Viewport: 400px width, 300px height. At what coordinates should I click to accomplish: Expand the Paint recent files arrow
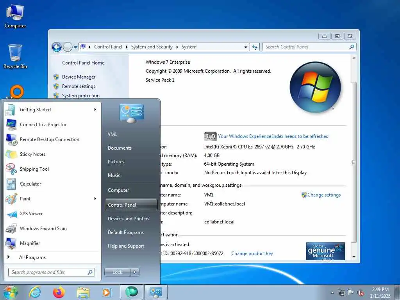(95, 199)
